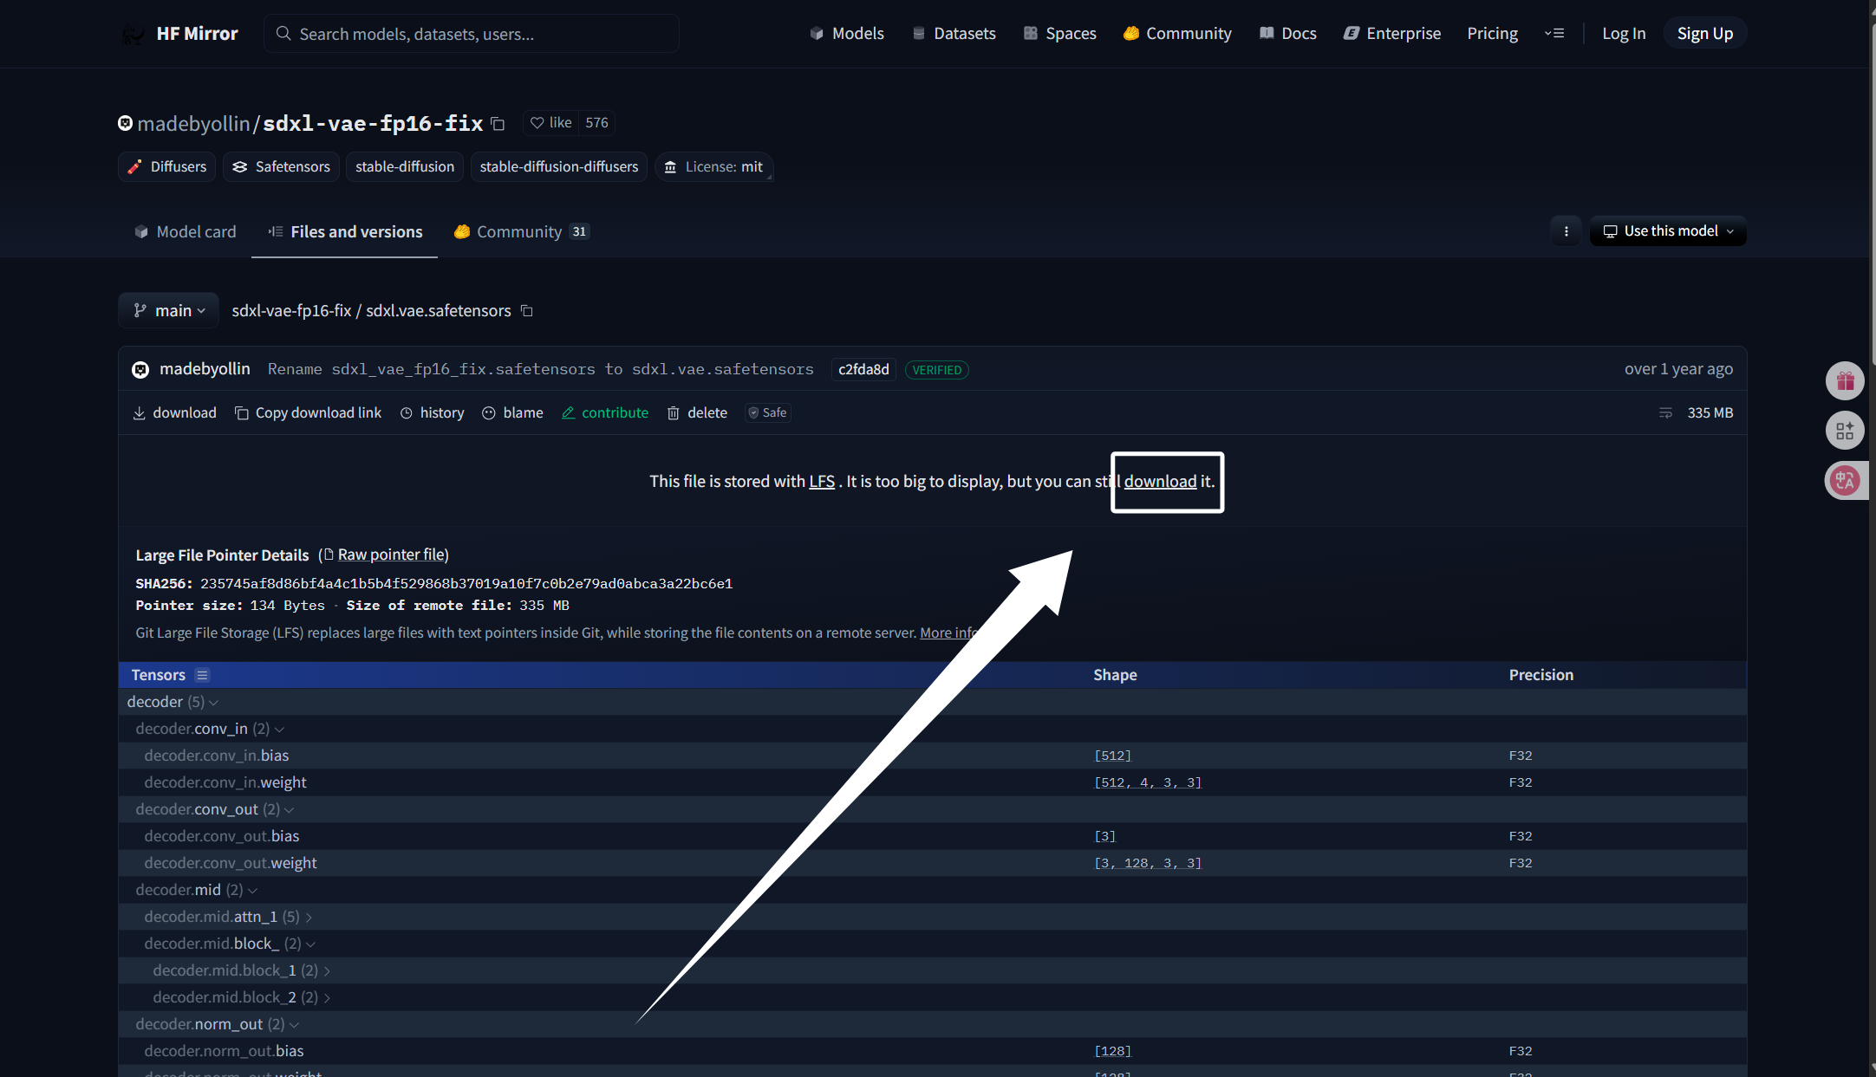Open Models in top navigation
The image size is (1876, 1077).
point(847,34)
